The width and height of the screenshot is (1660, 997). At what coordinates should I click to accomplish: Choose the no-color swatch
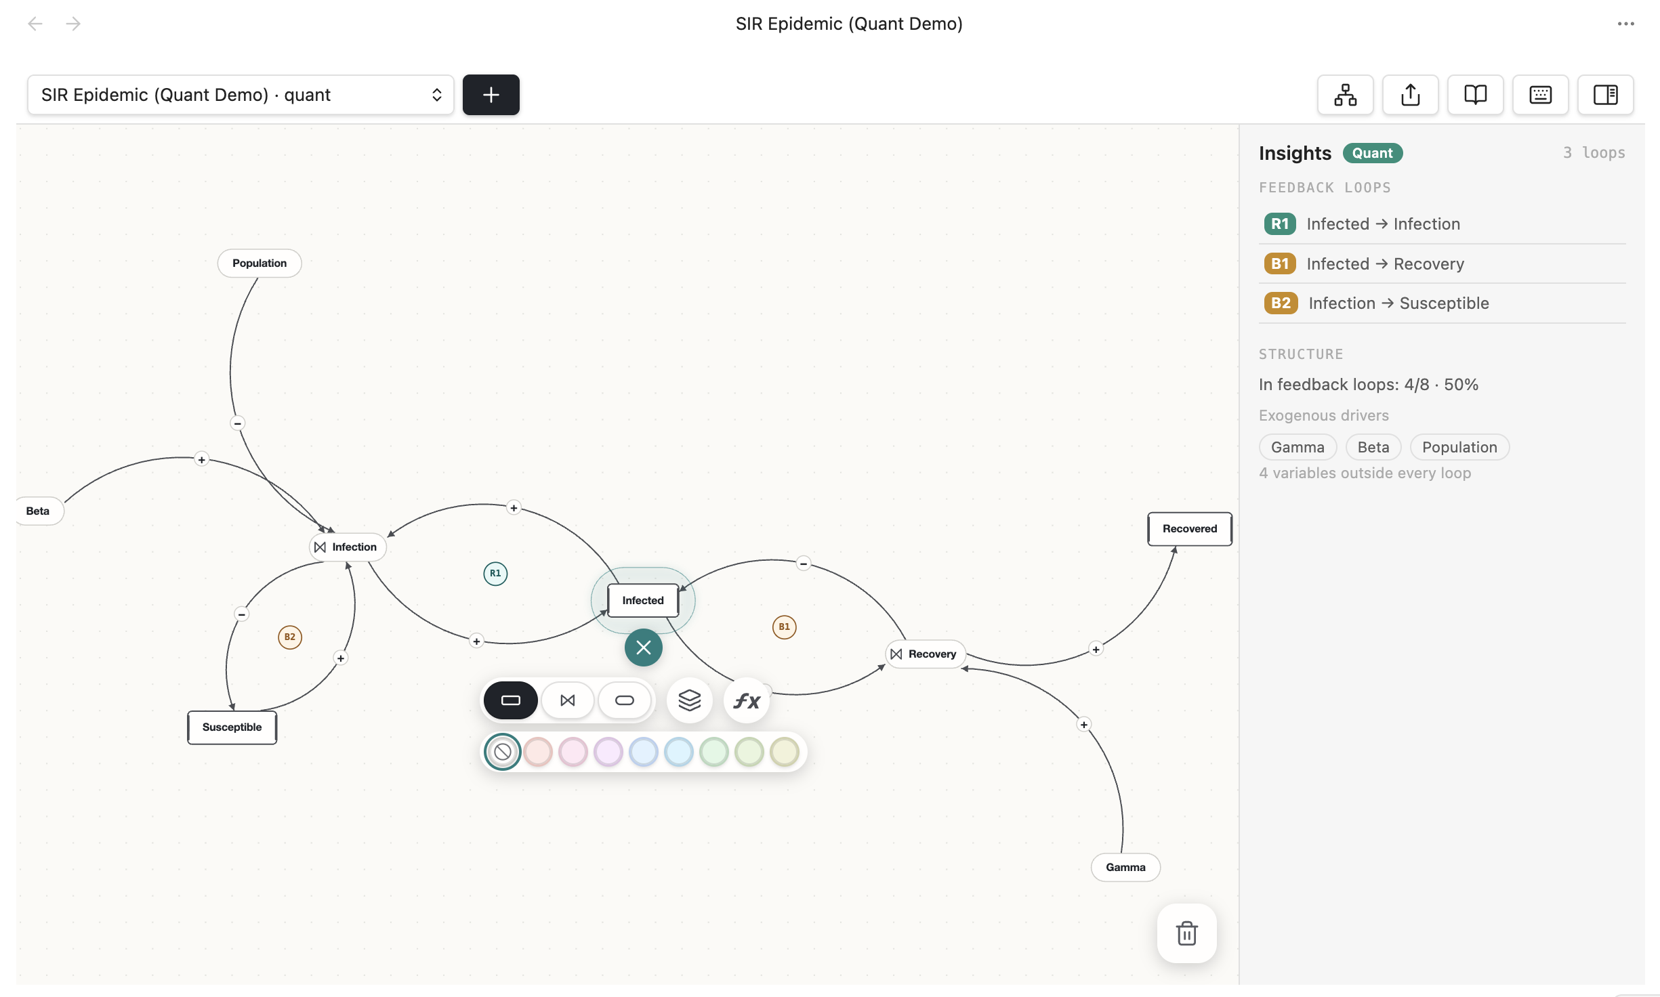(x=503, y=752)
